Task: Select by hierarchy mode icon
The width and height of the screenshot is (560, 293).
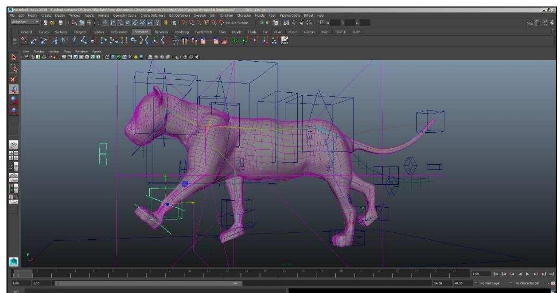Action: point(74,23)
